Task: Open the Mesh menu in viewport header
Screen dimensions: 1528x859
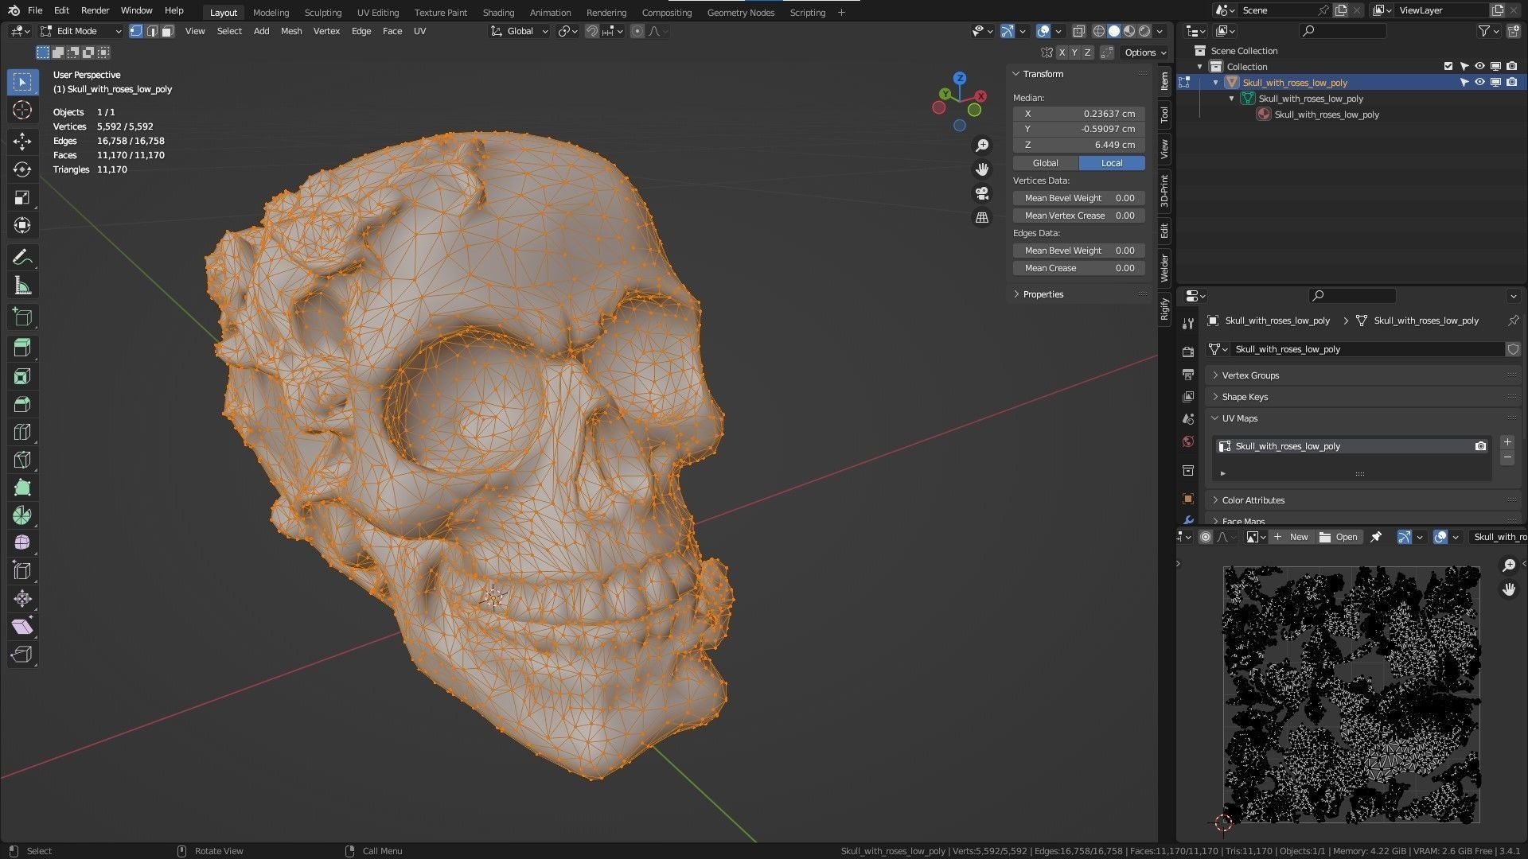Action: [291, 31]
